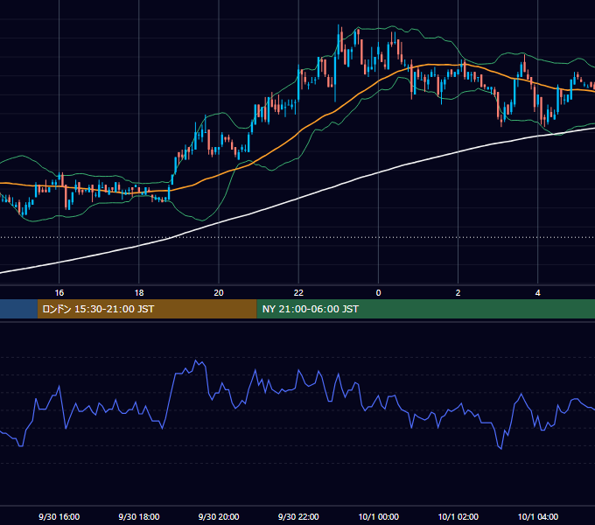Click the 9/30 18:00 indicator axis label
This screenshot has height=525, width=595.
coord(139,516)
